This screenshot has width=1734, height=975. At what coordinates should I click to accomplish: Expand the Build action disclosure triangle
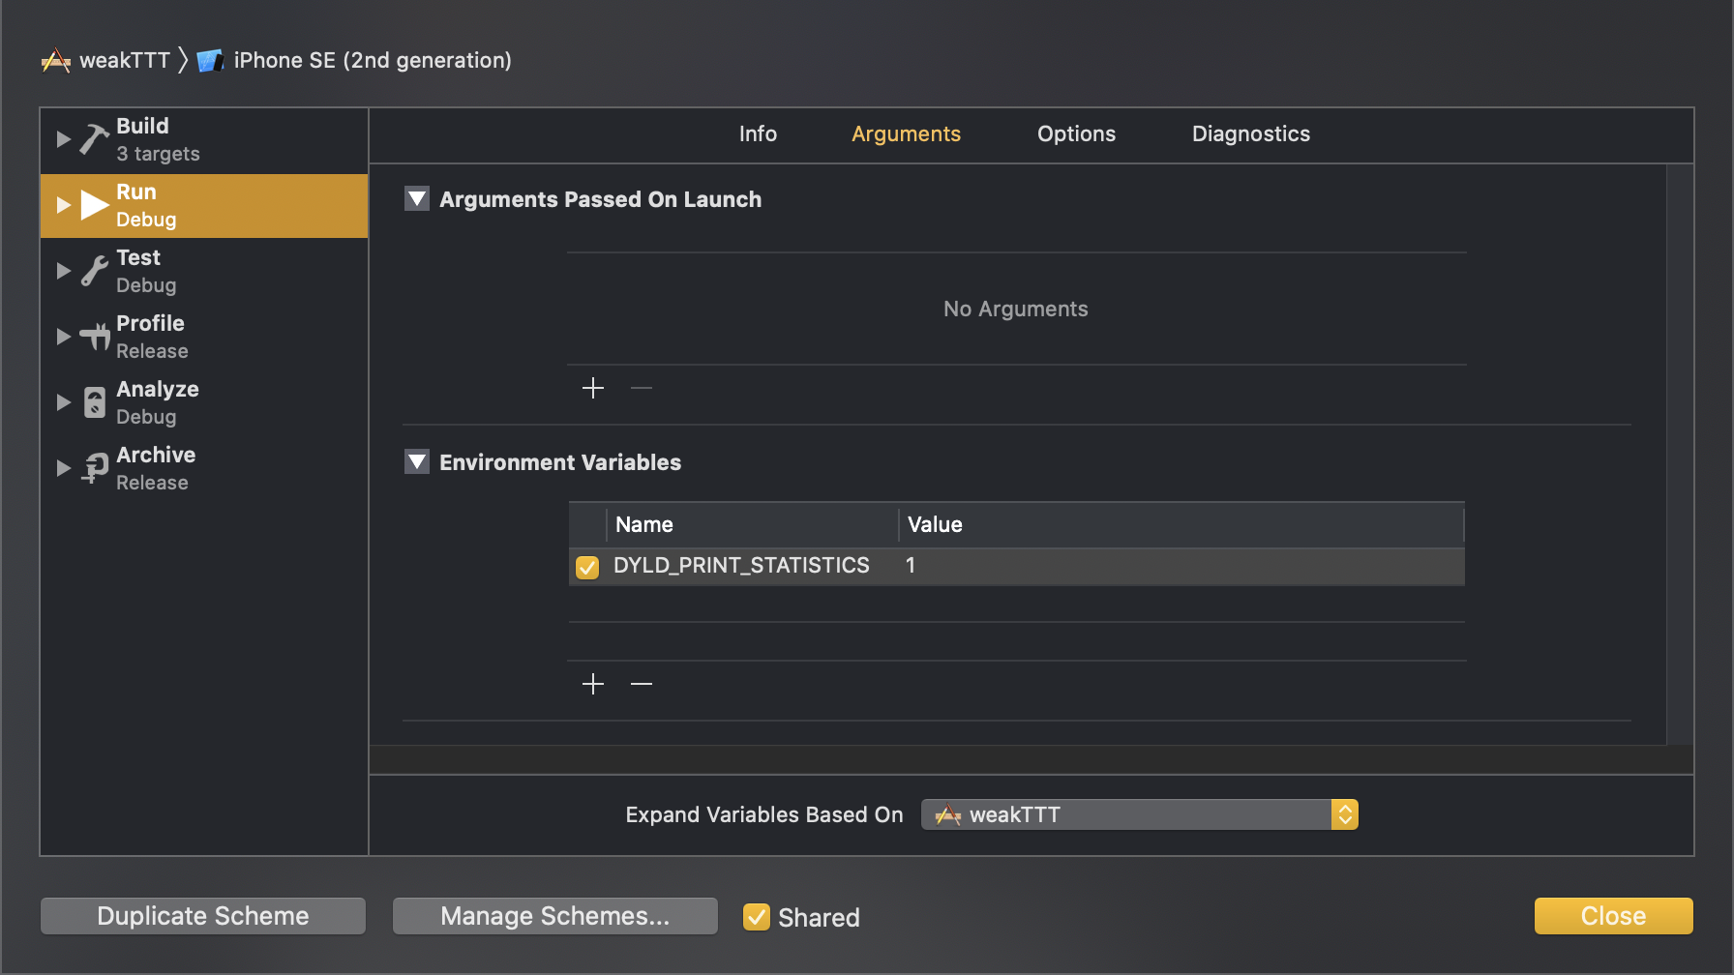[63, 139]
